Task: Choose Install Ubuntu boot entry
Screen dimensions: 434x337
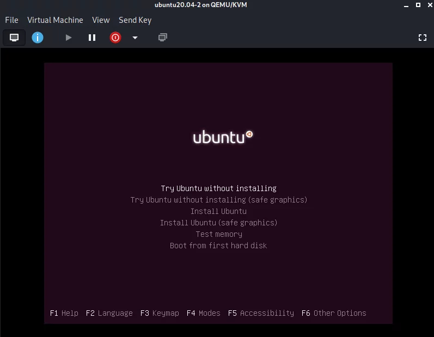Action: [x=219, y=211]
